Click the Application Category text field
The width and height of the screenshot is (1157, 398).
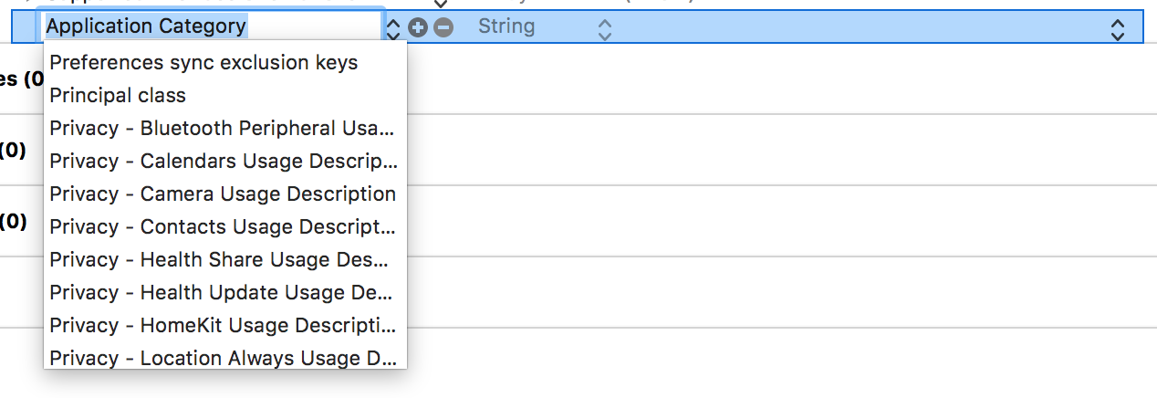click(x=213, y=26)
